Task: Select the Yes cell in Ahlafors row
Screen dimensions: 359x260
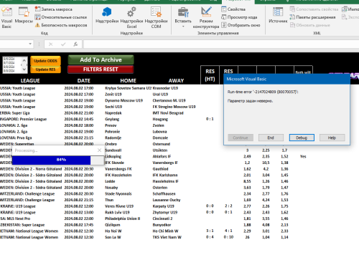Action: coord(303,156)
